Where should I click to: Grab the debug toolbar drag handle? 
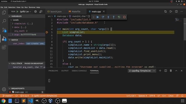point(94,17)
